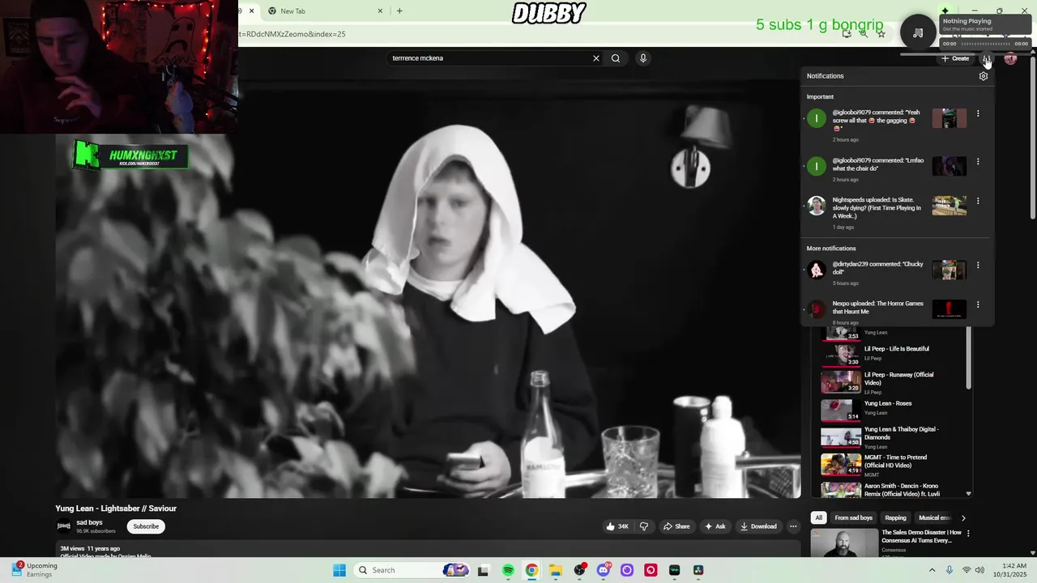Image resolution: width=1037 pixels, height=583 pixels.
Task: Open options for 'Lmfao what the chair do' notification
Action: [x=978, y=162]
